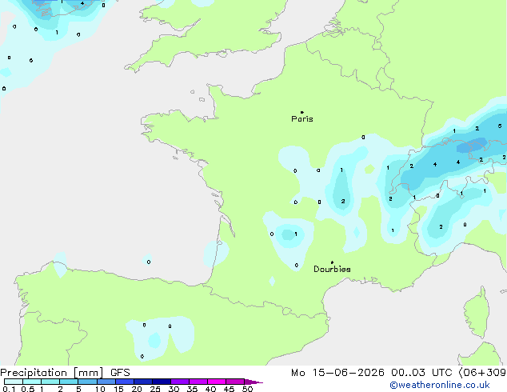Screen dimensions: 507x392
Task: Click the 'Precipitation [mm]' title text
Action: (x=52, y=373)
